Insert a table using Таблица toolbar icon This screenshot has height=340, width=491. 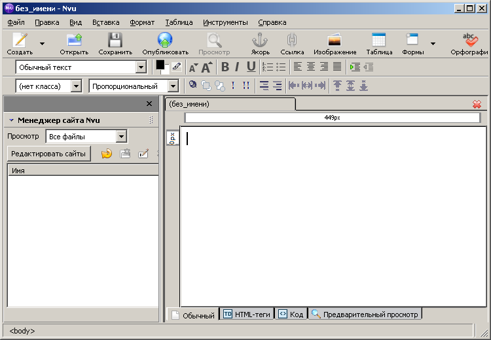[378, 41]
